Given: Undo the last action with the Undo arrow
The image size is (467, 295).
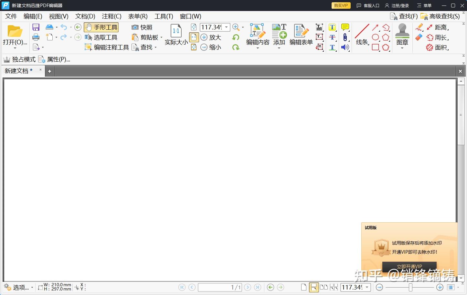Looking at the screenshot, I should [64, 27].
